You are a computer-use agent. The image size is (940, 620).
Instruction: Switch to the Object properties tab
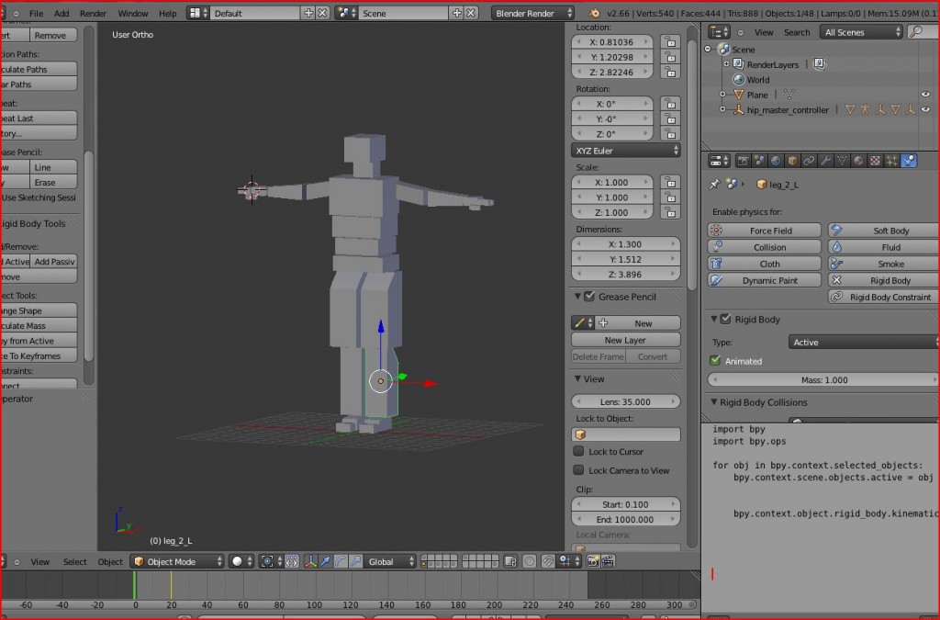tap(792, 160)
